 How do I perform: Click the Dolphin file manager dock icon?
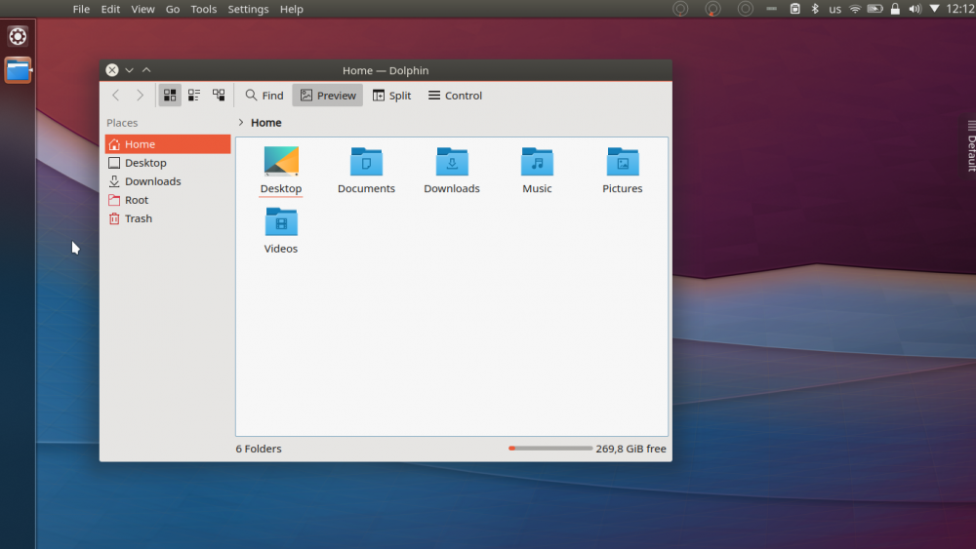(18, 70)
